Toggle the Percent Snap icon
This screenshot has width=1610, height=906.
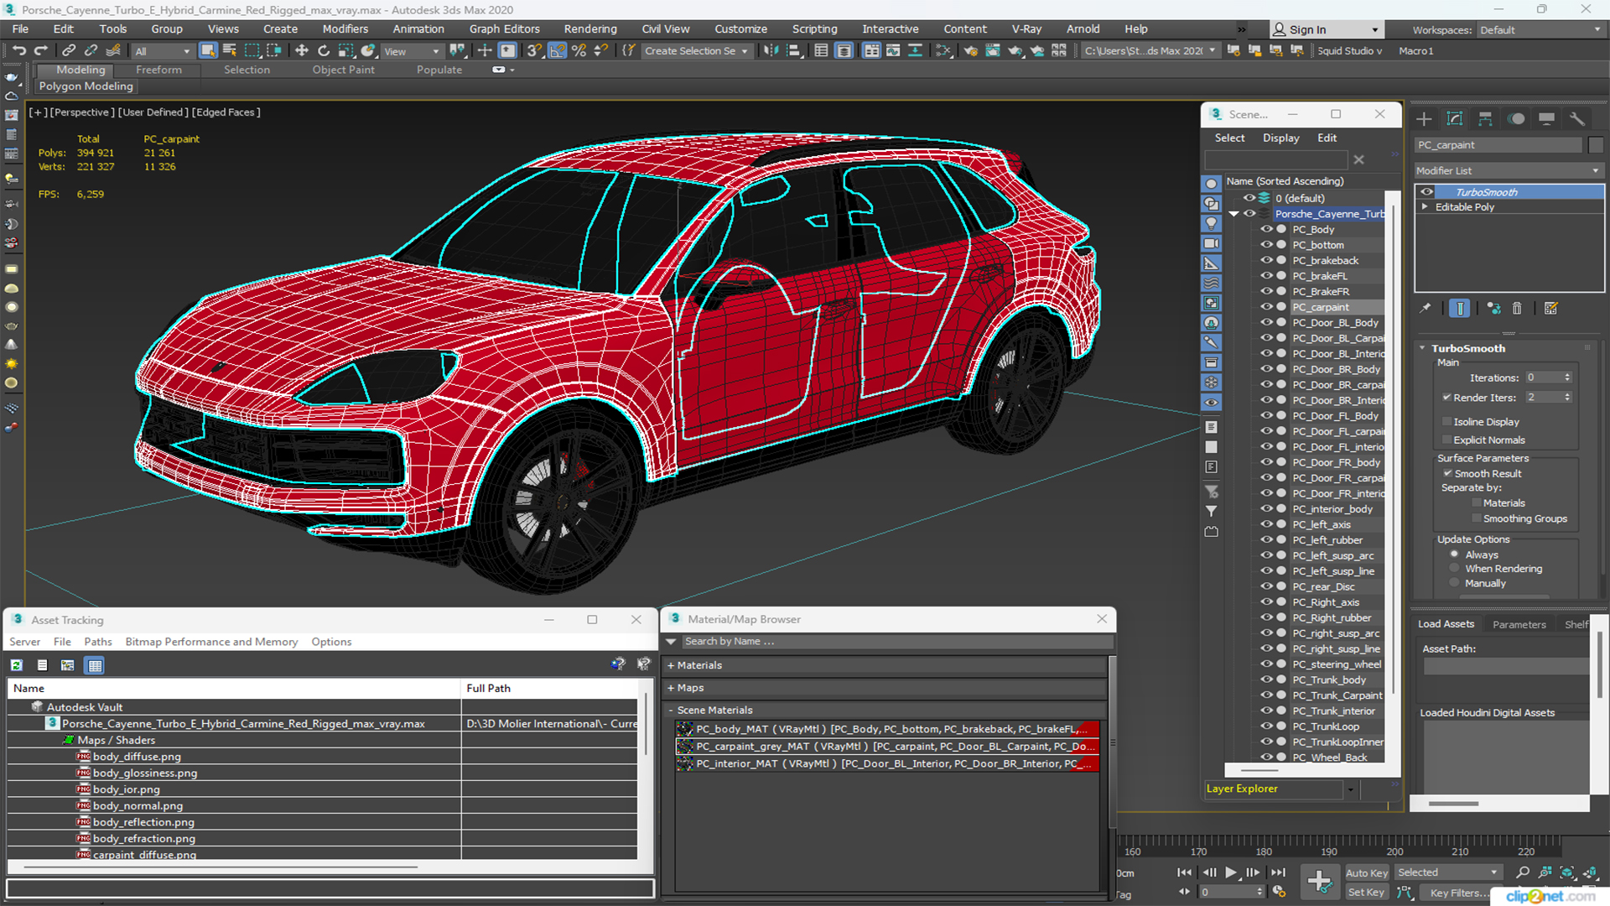[579, 51]
